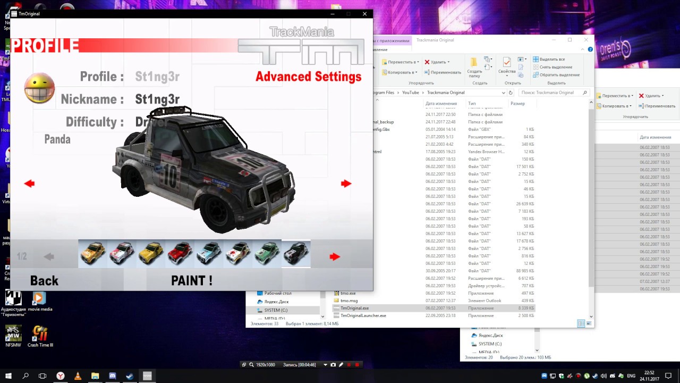The image size is (680, 383).
Task: Switch to details view icon in Explorer status bar
Action: pos(581,323)
